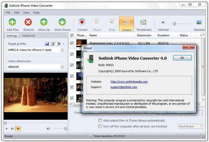Viewport: 209px width, 142px height.
Task: Toggle the select-all checkbox in list header
Action: 72,35
